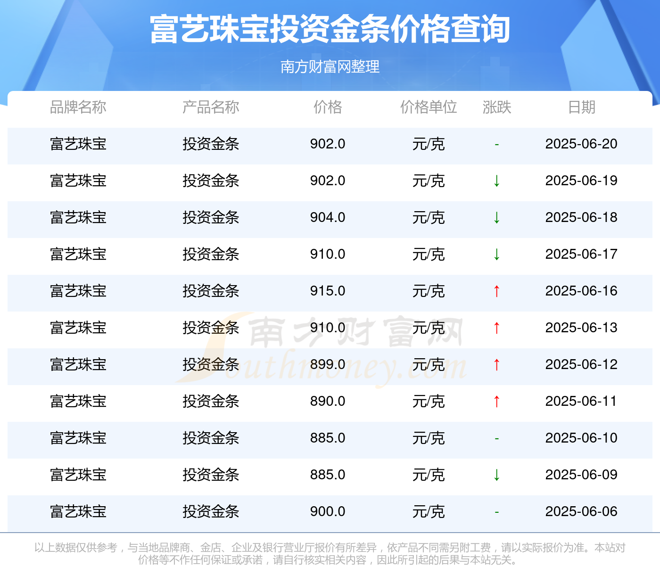Viewport: 660px width, 567px height.
Task: Click the dash change marker for 2025-06-06
Action: [496, 512]
